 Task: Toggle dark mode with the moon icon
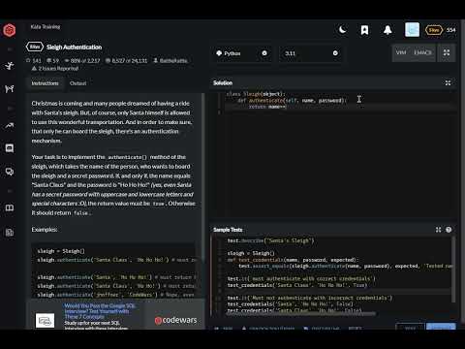tap(343, 30)
